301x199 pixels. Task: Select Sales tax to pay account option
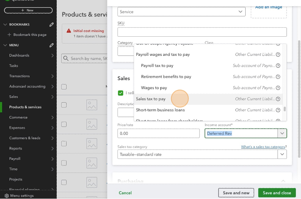tap(151, 99)
